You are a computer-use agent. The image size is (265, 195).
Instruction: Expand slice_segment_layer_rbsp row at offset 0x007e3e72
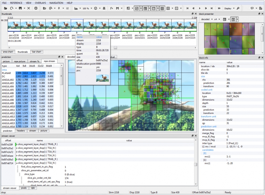tap(17, 152)
